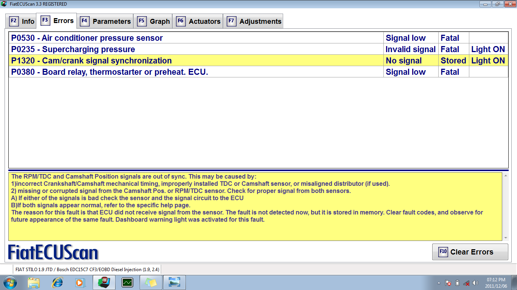This screenshot has width=517, height=290.
Task: Switch to the Parameters tab
Action: 105,21
